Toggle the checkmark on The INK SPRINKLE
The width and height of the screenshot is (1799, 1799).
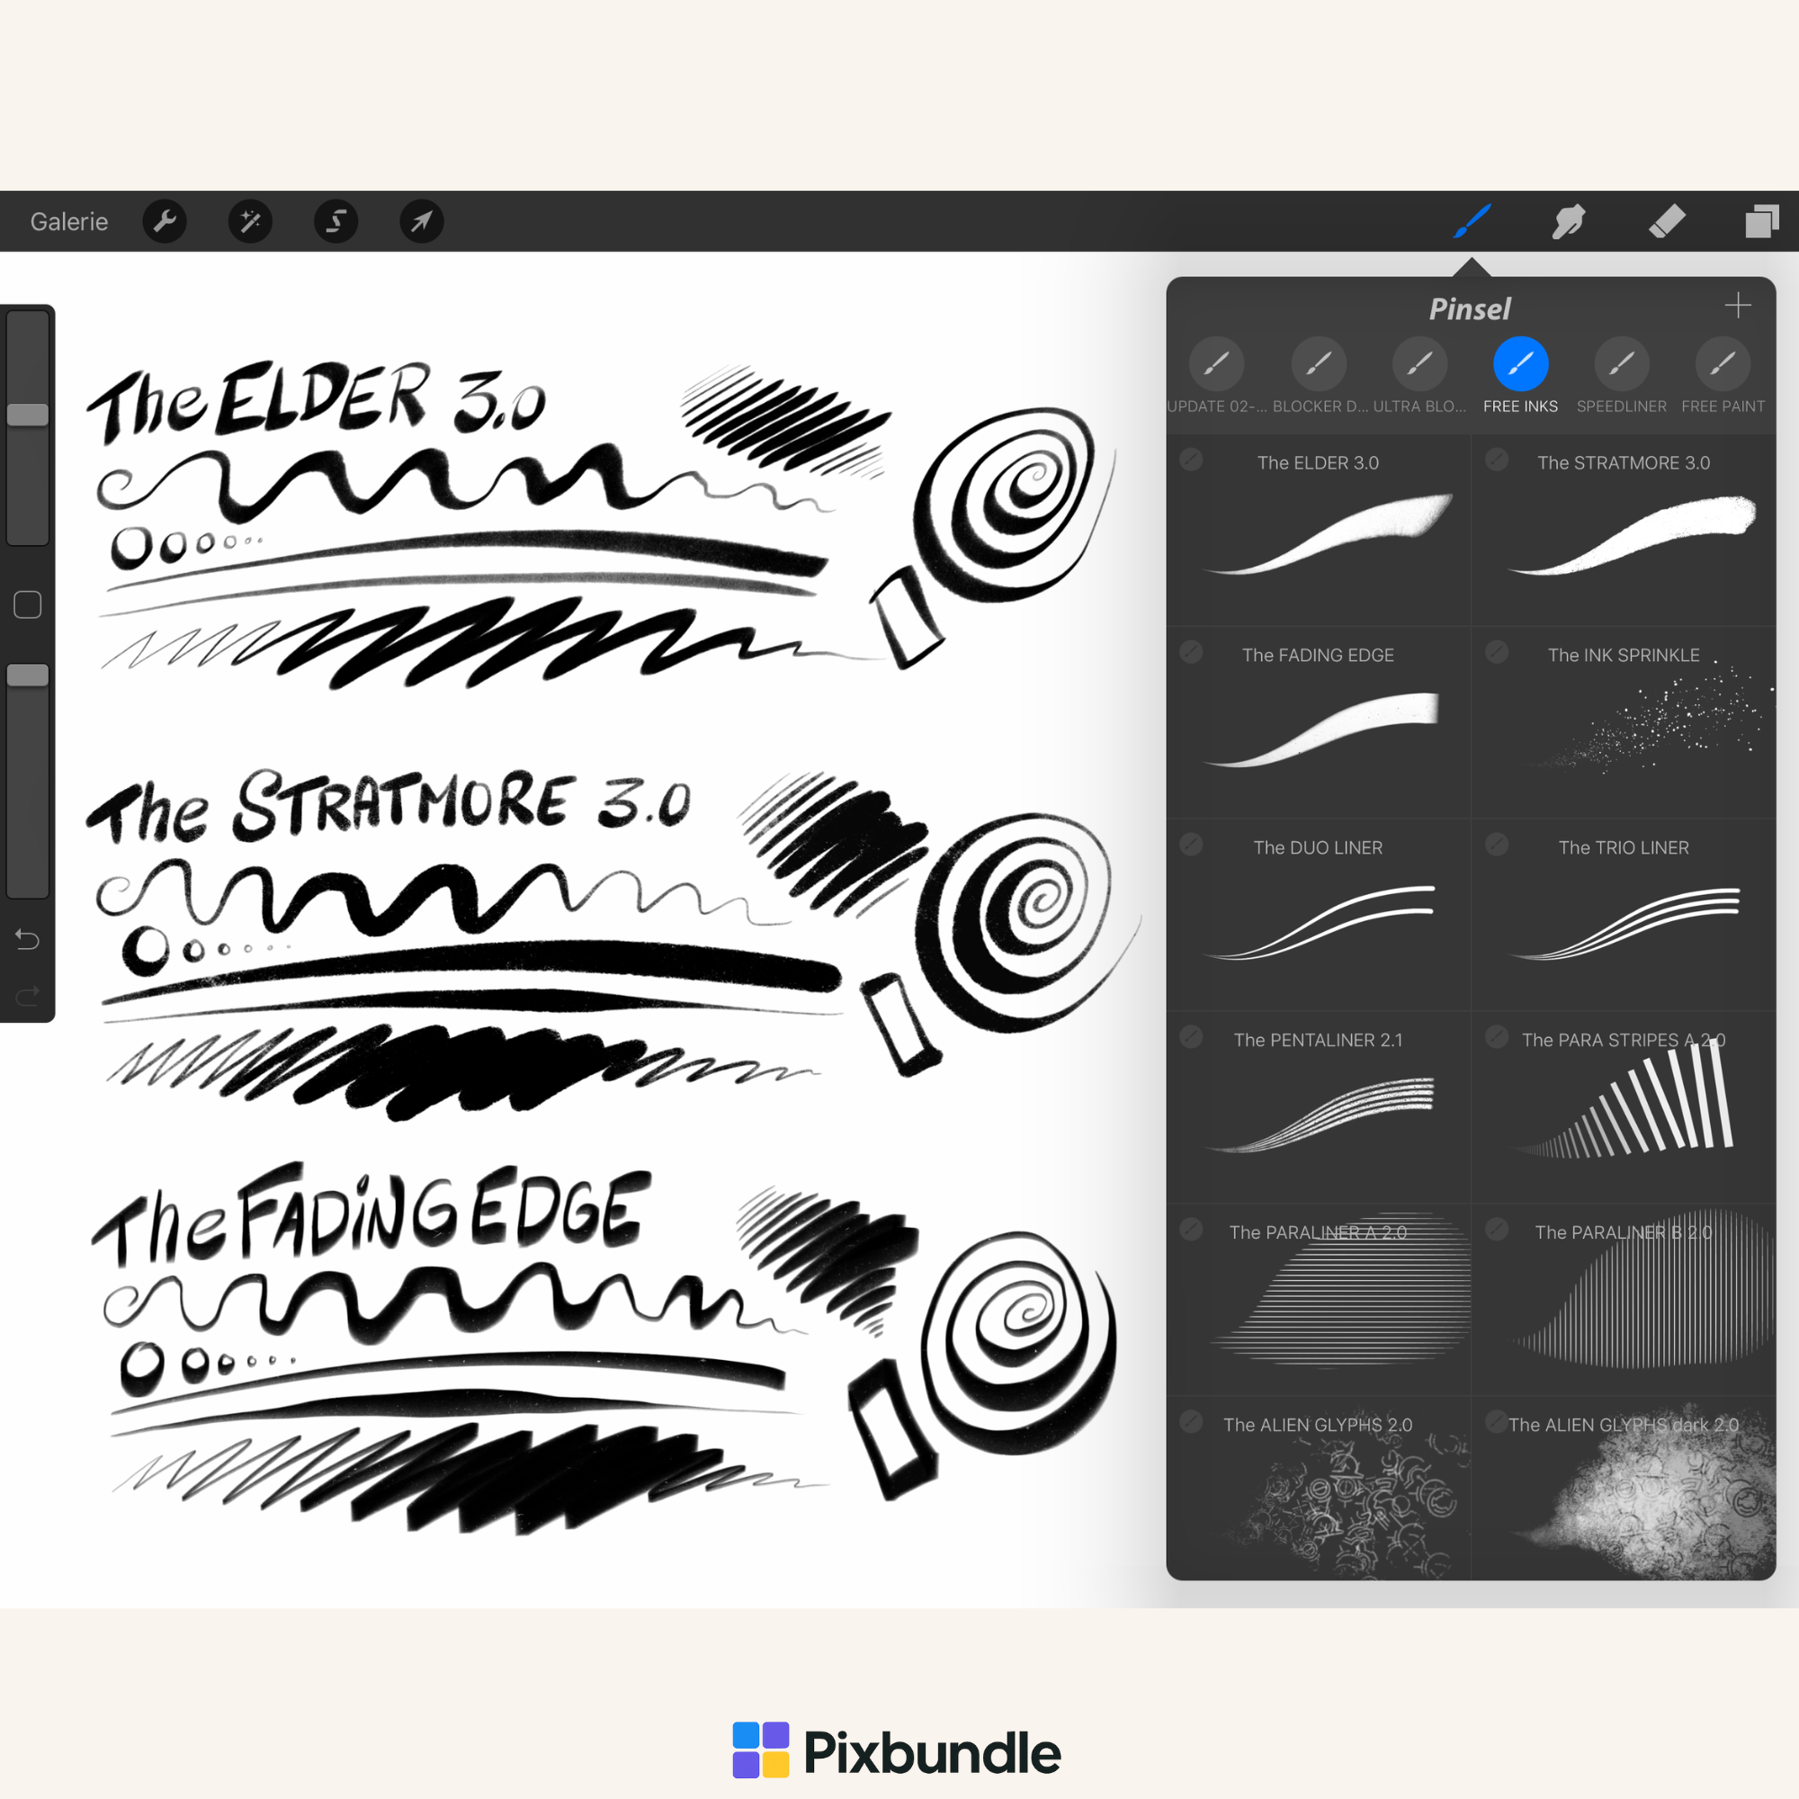1497,652
